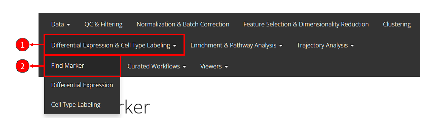Image resolution: width=437 pixels, height=124 pixels.
Task: Click the Trajectory Analysis menu label
Action: tap(322, 45)
